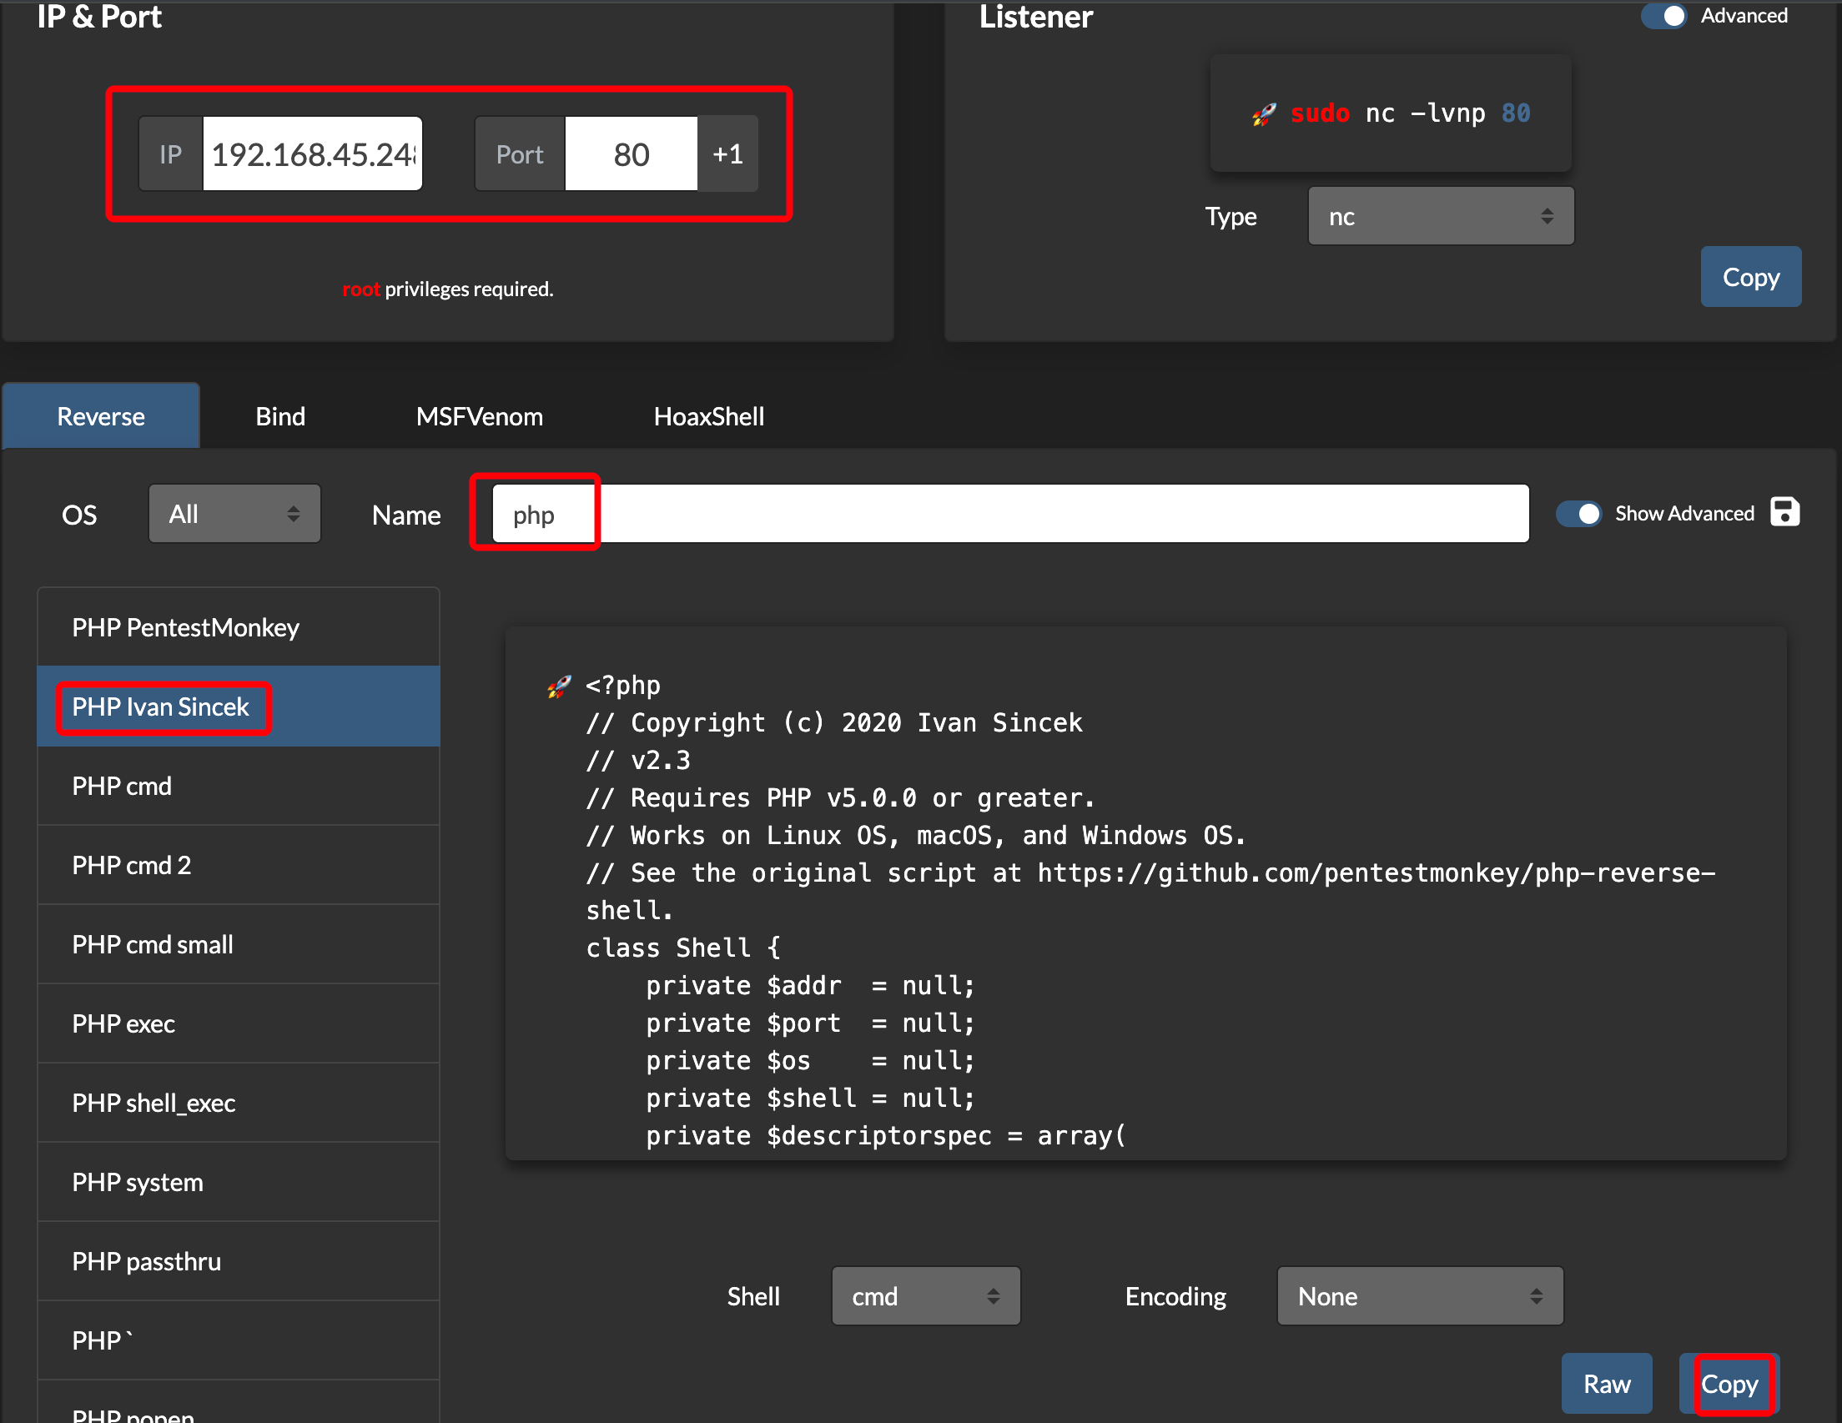Disable the Show Advanced toggle
1842x1423 pixels.
(1578, 514)
